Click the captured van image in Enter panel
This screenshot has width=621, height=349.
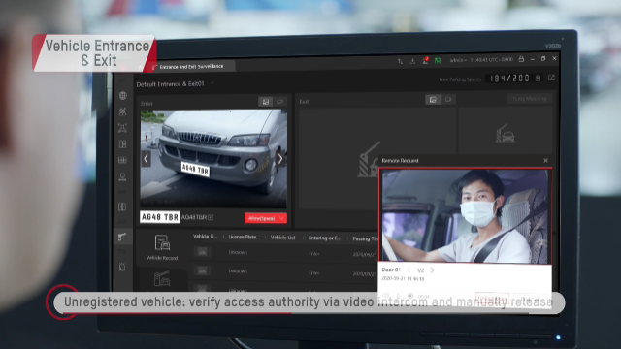coord(213,159)
